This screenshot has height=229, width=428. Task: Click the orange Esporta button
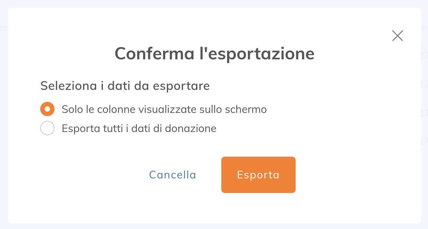click(258, 175)
